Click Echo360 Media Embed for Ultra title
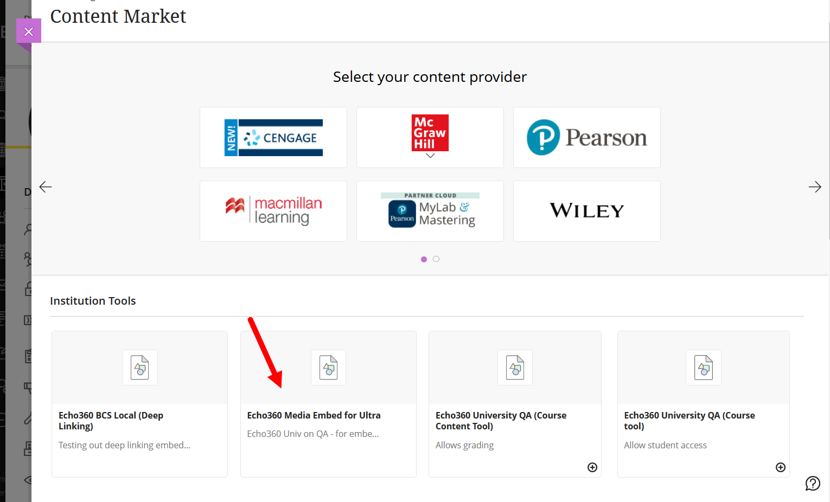Screen dimensions: 830x502 click(x=314, y=415)
